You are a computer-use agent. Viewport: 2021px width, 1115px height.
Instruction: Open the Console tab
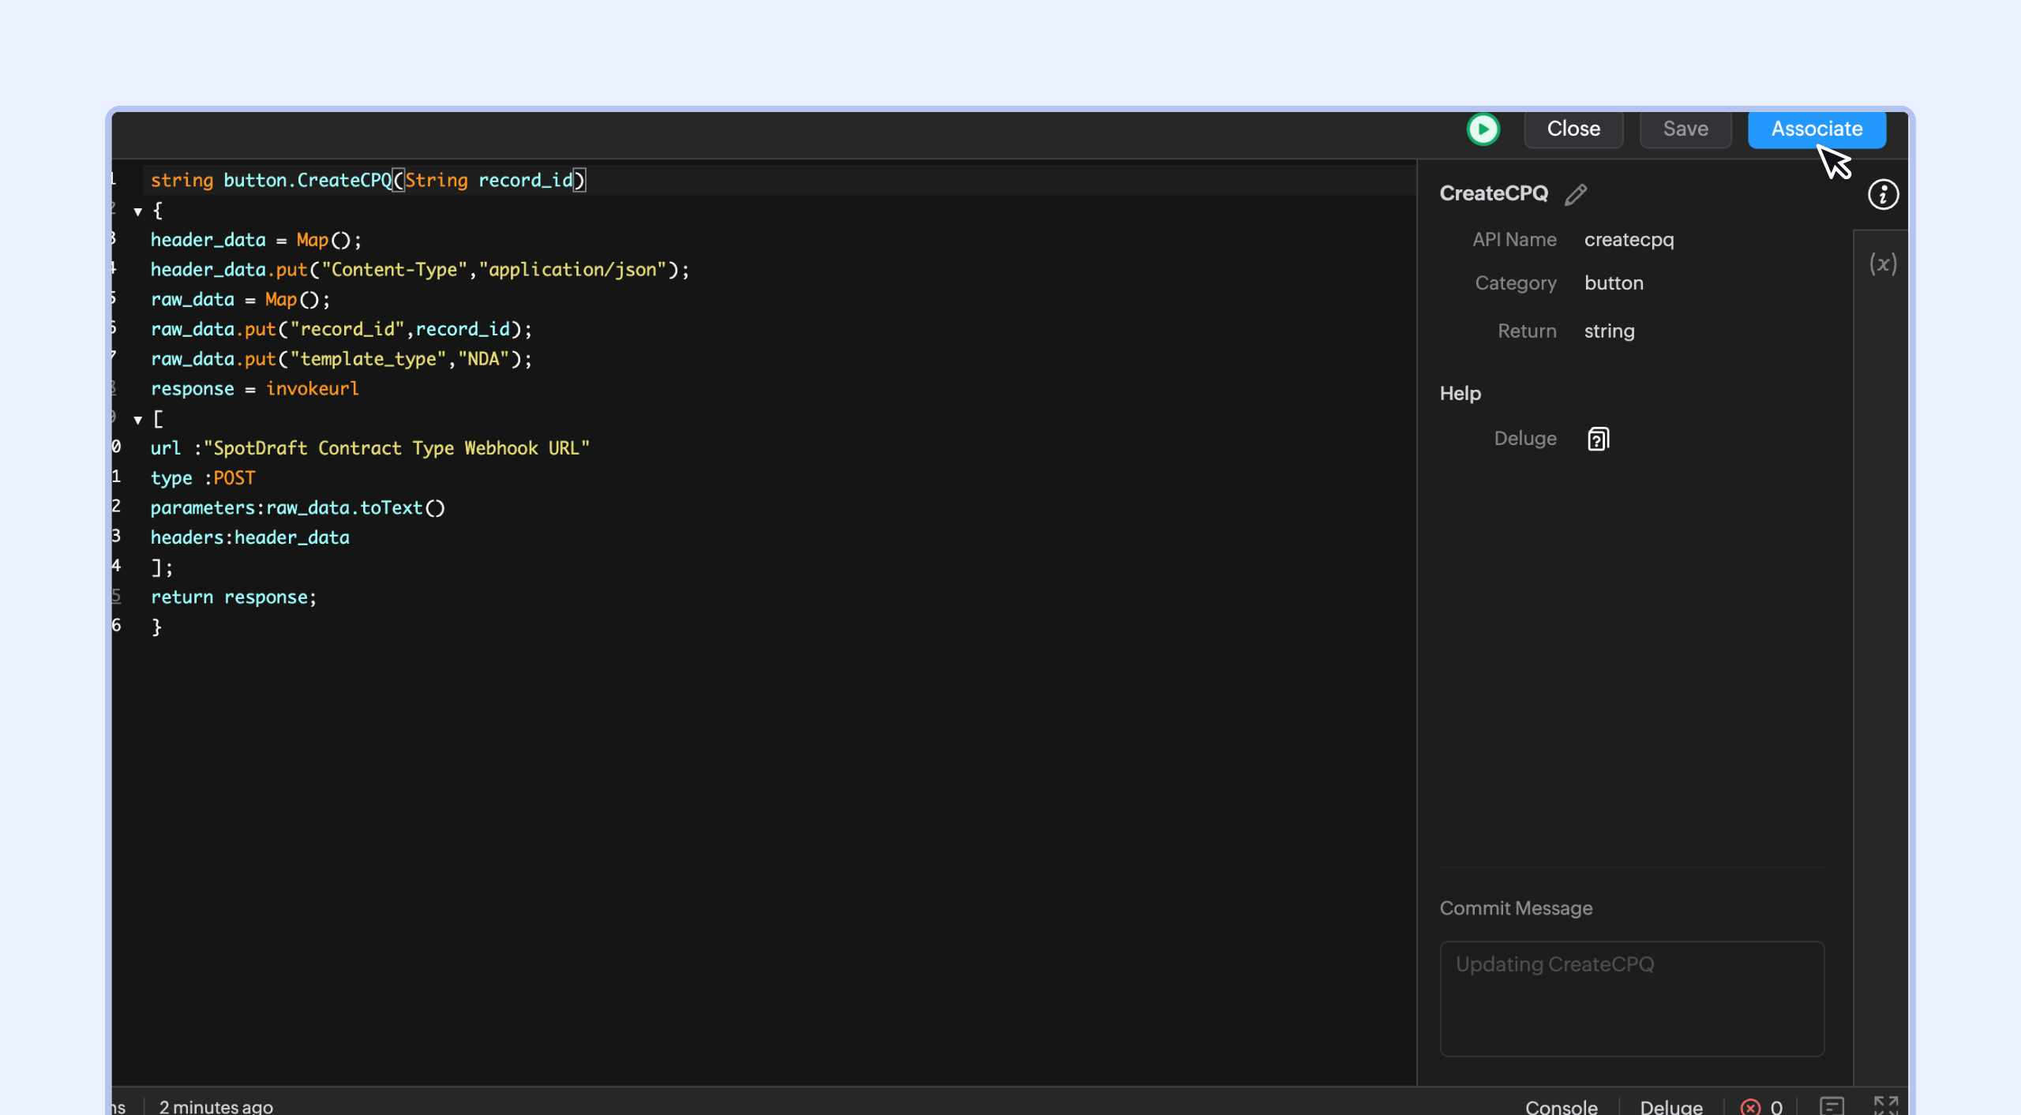(x=1561, y=1106)
